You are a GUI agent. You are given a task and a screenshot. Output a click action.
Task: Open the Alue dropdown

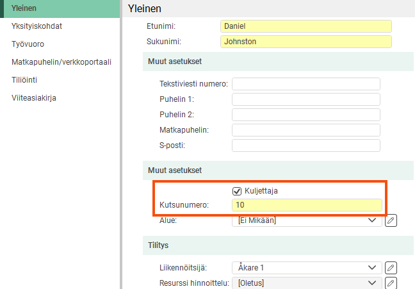click(x=306, y=220)
